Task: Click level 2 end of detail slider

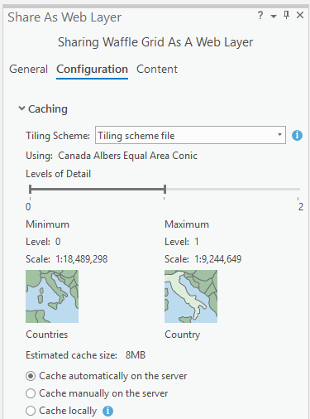Action: pyautogui.click(x=298, y=190)
